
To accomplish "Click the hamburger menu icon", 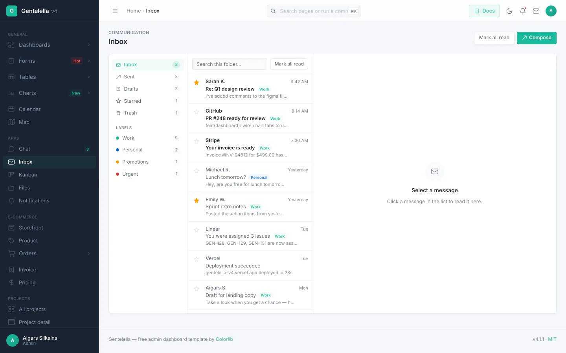I will [115, 11].
